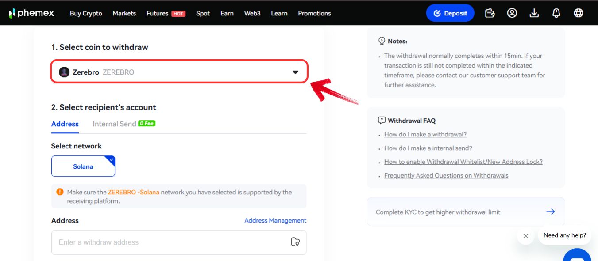Click the Zerebro coin icon

tap(64, 72)
